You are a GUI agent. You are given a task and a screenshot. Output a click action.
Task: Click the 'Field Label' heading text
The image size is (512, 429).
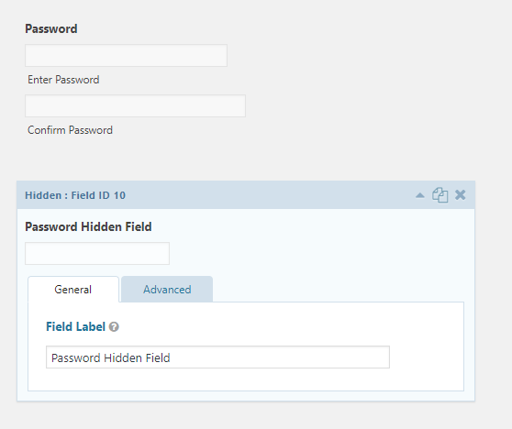pos(76,326)
